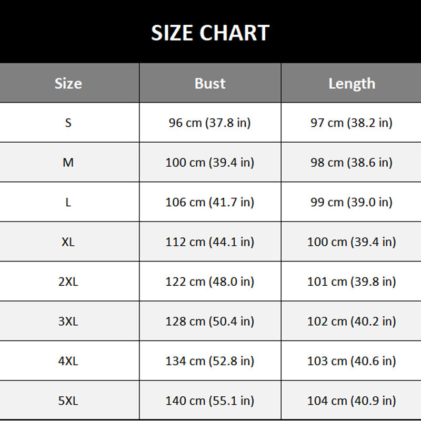Image resolution: width=421 pixels, height=421 pixels.
Task: Select length value 99 cm (39.0 in)
Action: (352, 202)
